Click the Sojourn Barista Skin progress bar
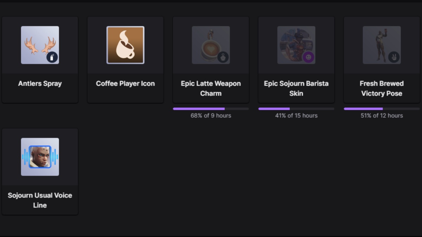Screen dimensions: 422x237 point(296,109)
